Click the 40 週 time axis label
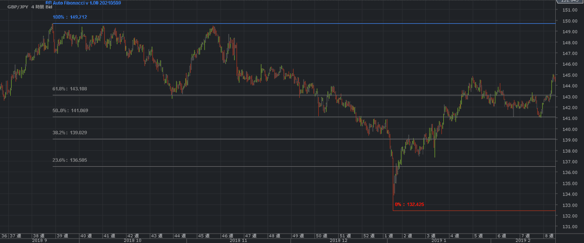The image size is (584, 243). (x=87, y=235)
